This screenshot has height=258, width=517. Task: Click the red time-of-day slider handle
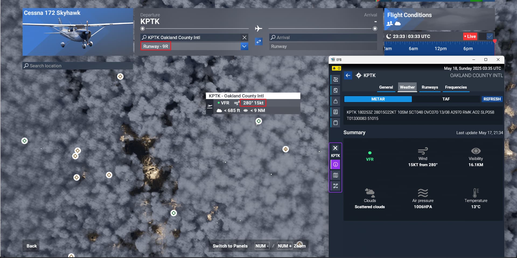(495, 41)
